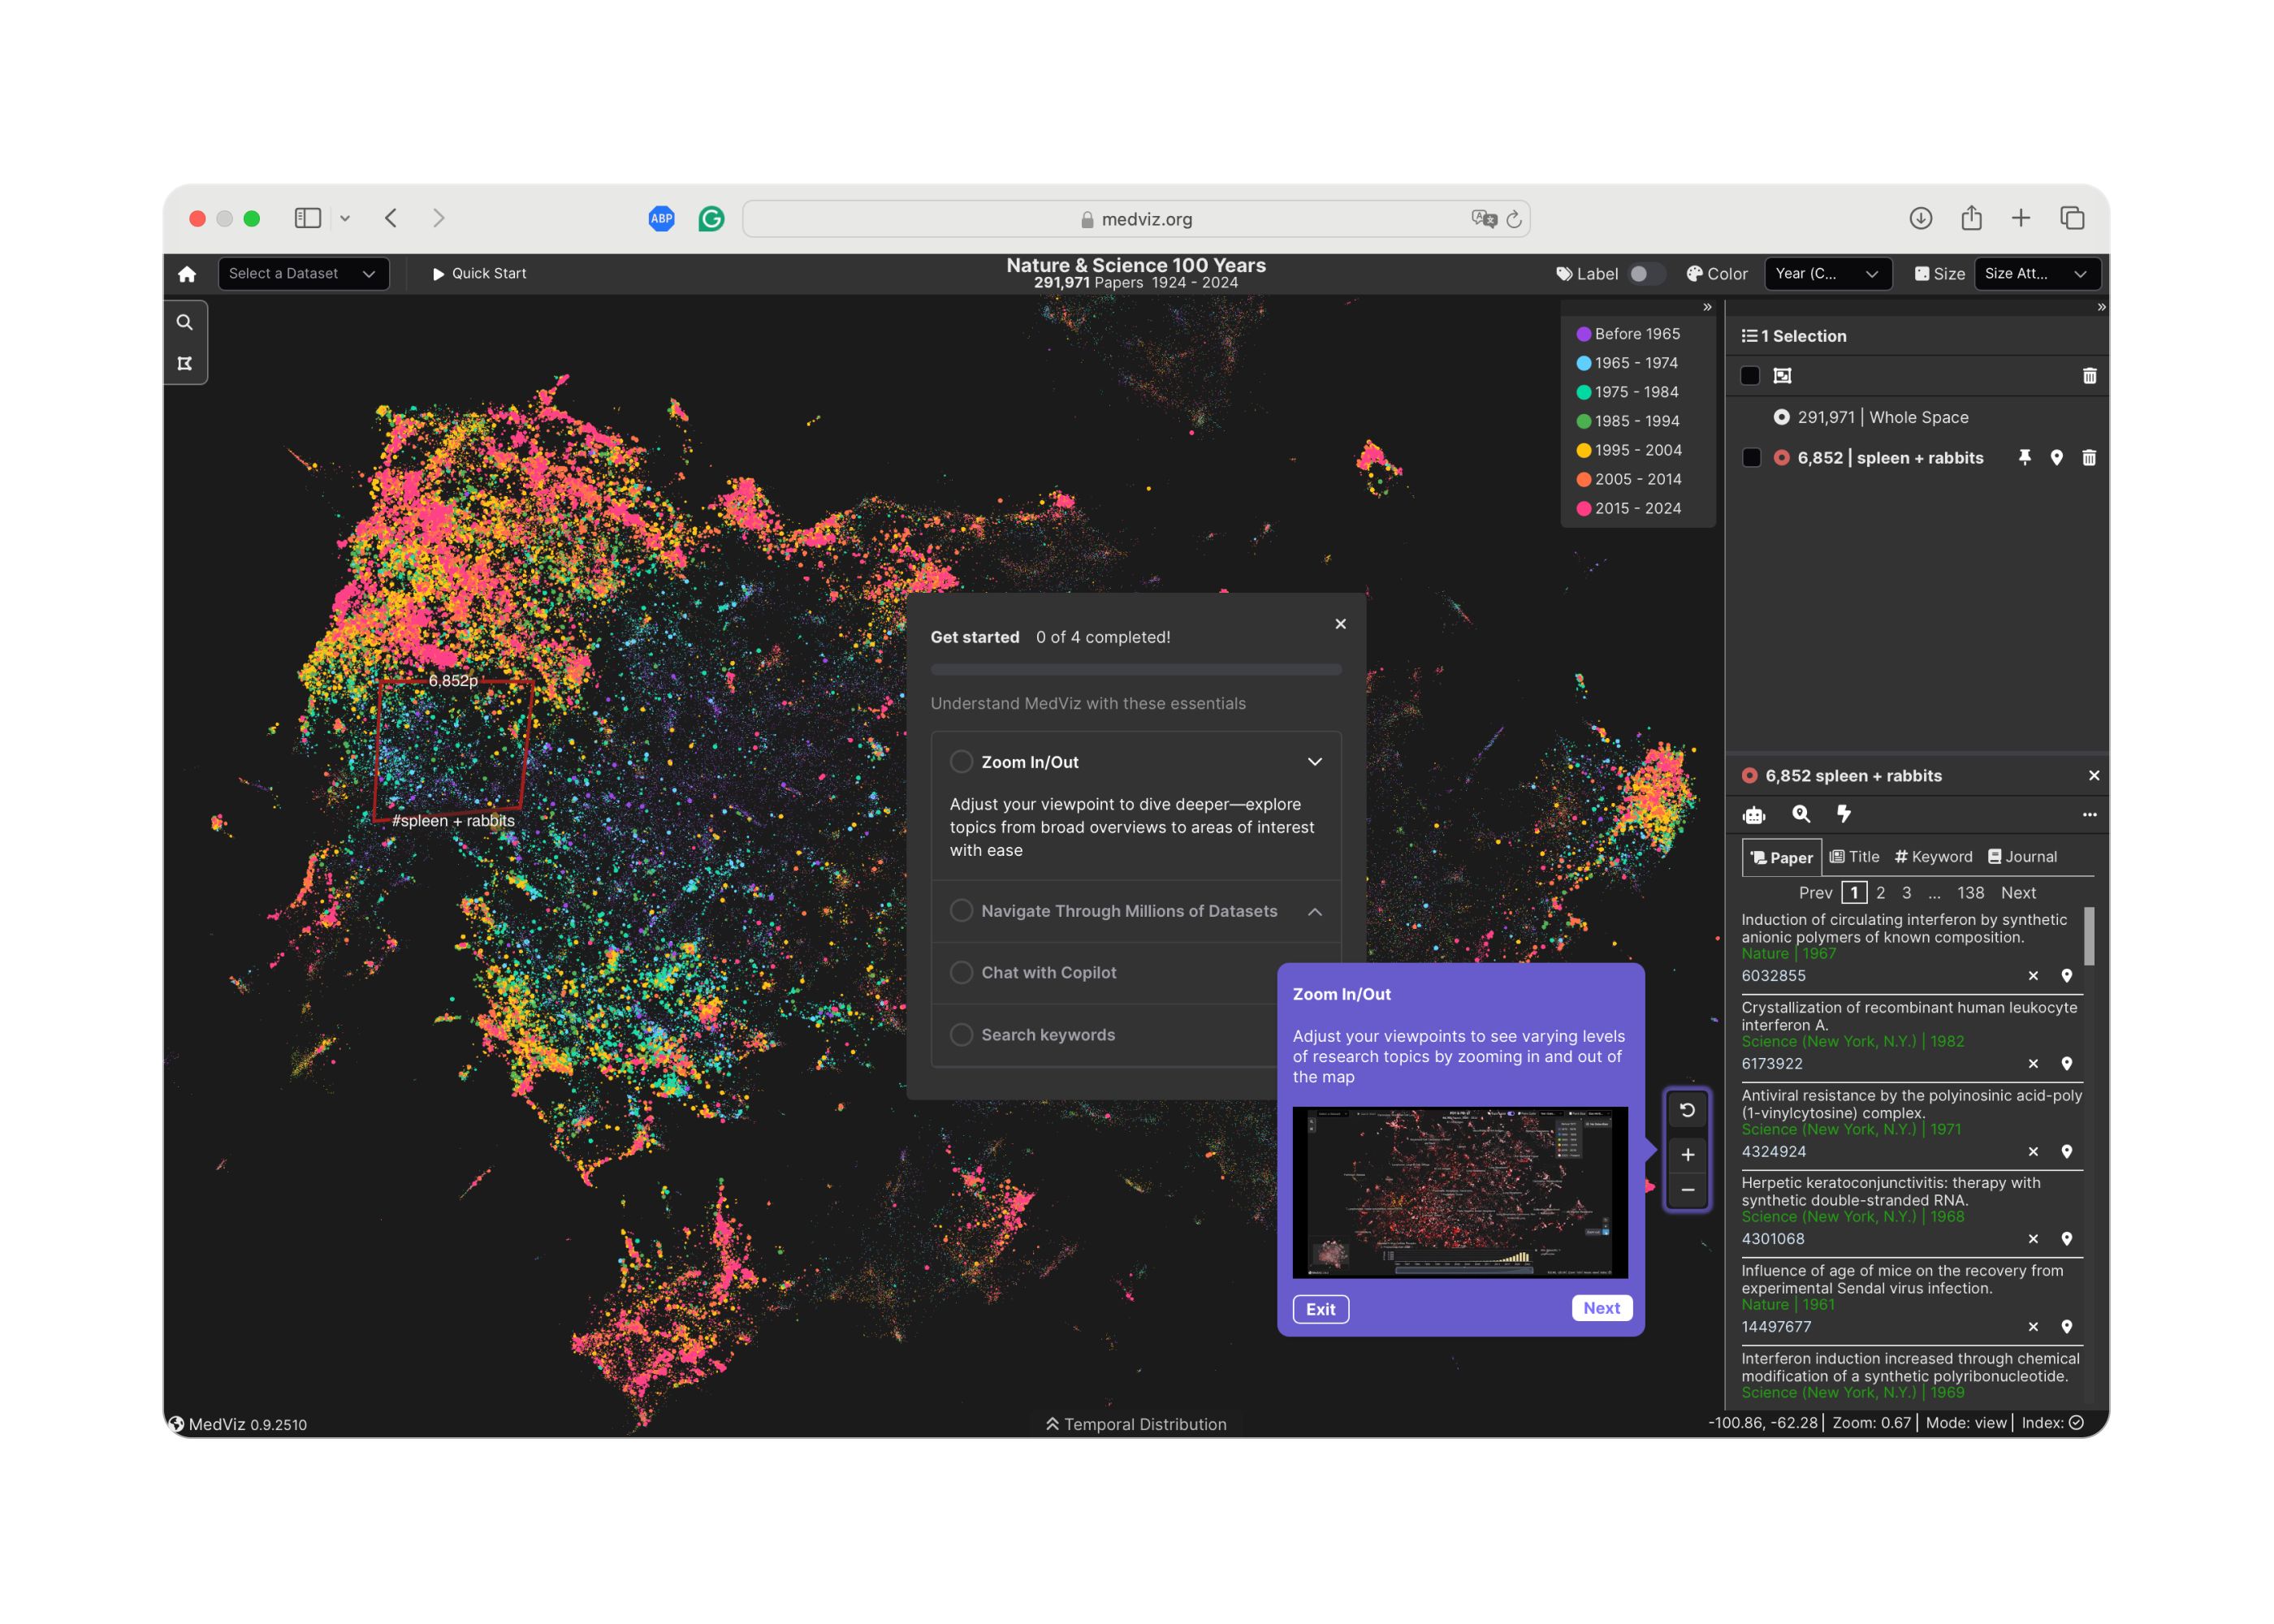Viewport: 2274px width, 1624px height.
Task: Delete the spleen + rabbits selection
Action: coord(2089,458)
